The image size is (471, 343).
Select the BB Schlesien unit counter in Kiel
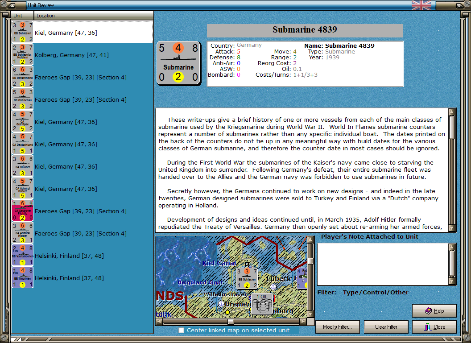23,32
